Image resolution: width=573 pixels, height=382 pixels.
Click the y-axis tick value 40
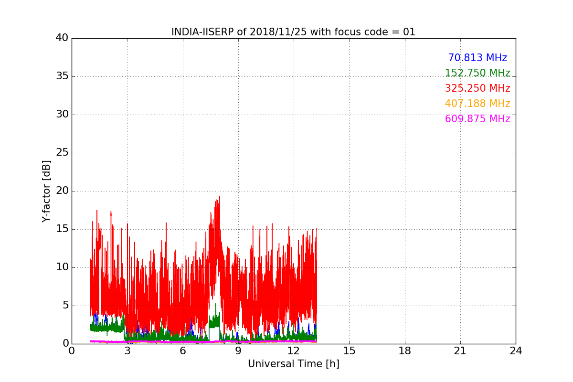pyautogui.click(x=62, y=38)
